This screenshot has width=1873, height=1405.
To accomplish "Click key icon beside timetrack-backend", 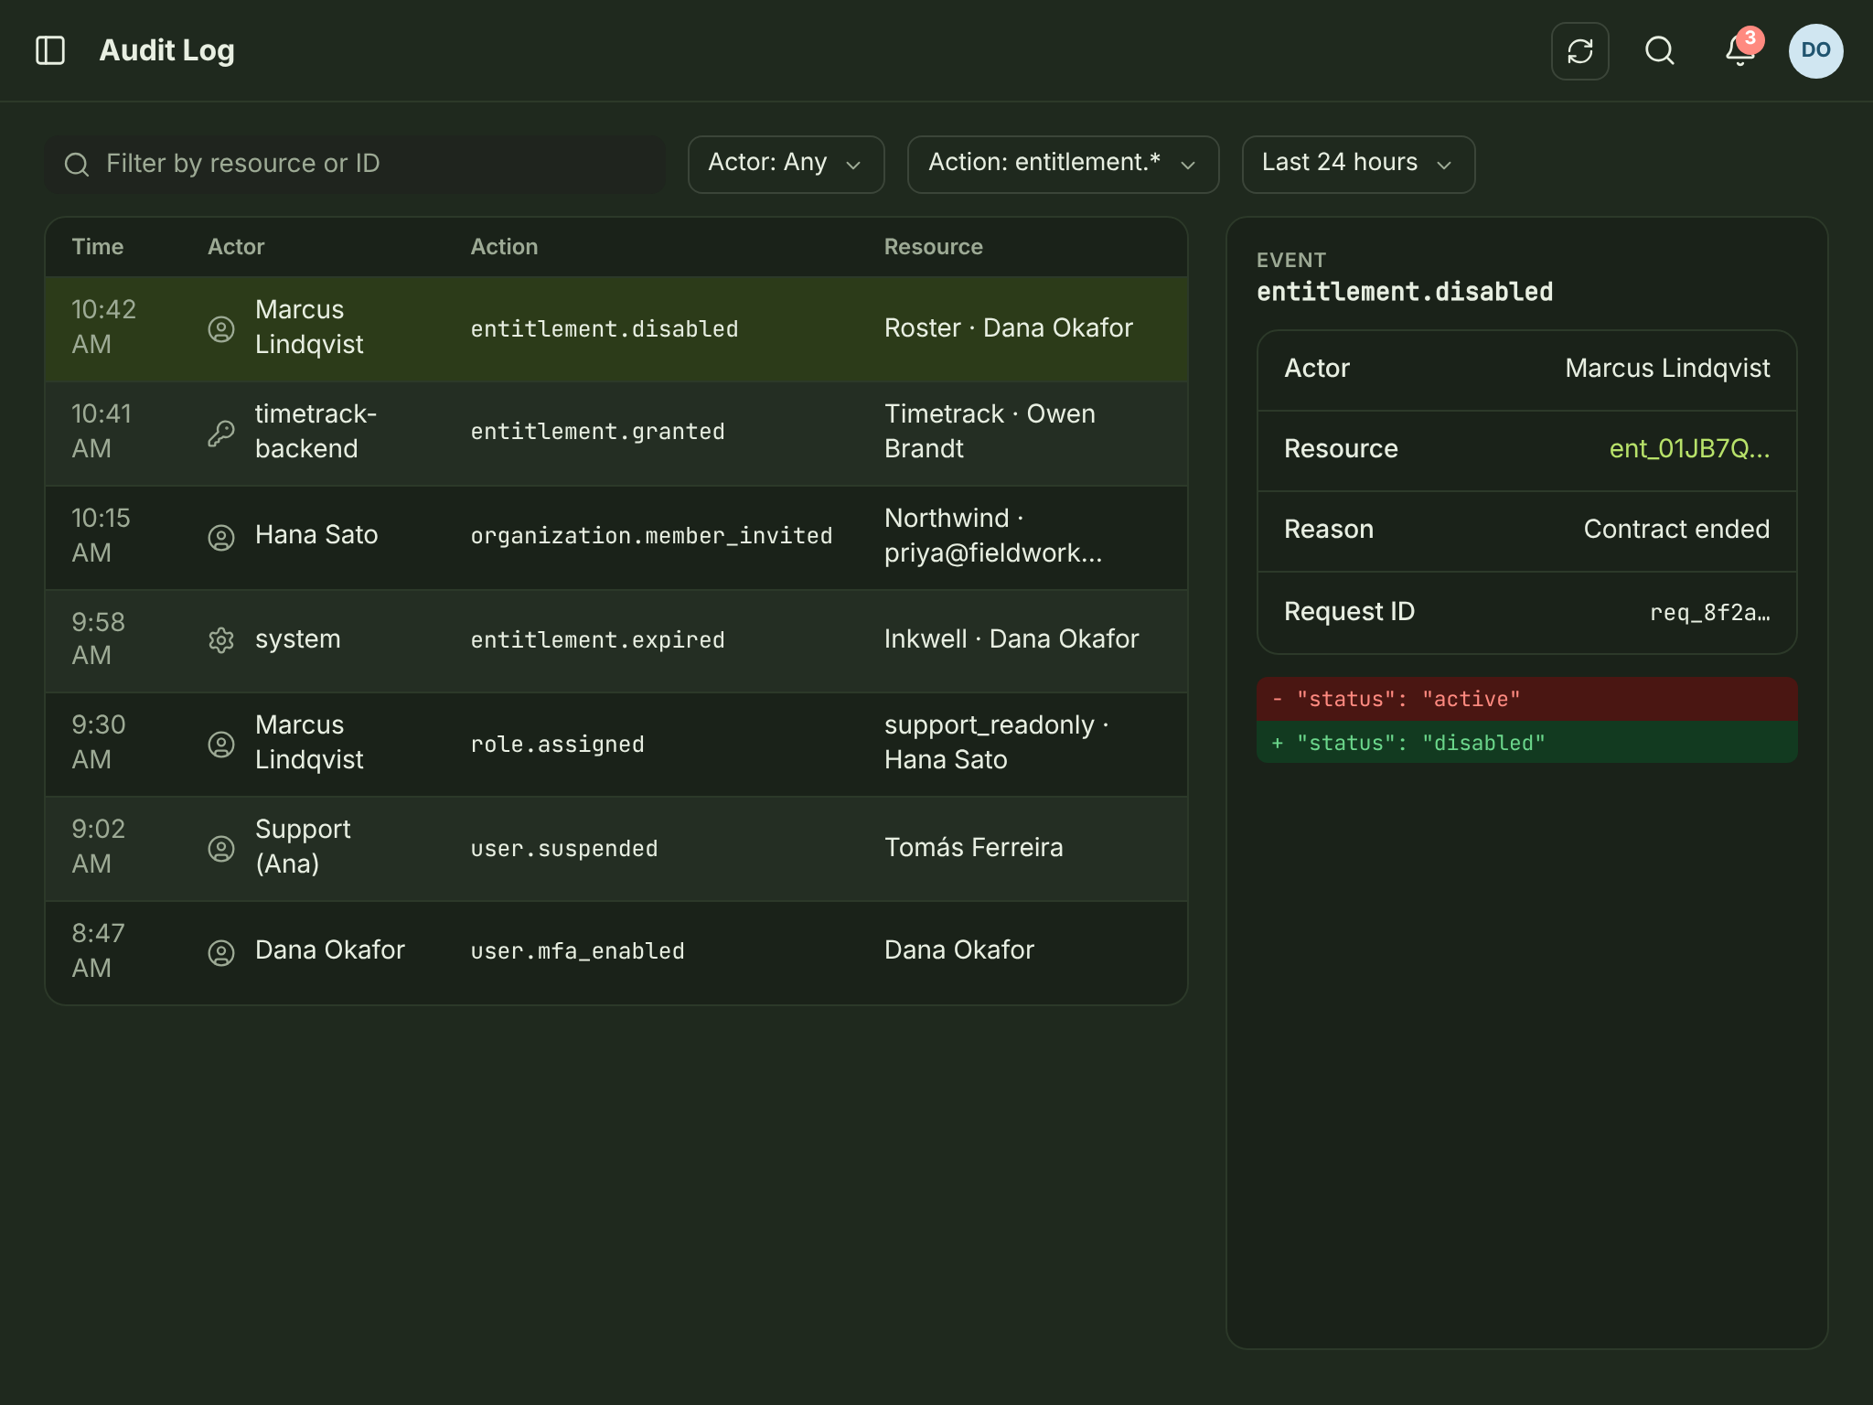I will pos(221,433).
